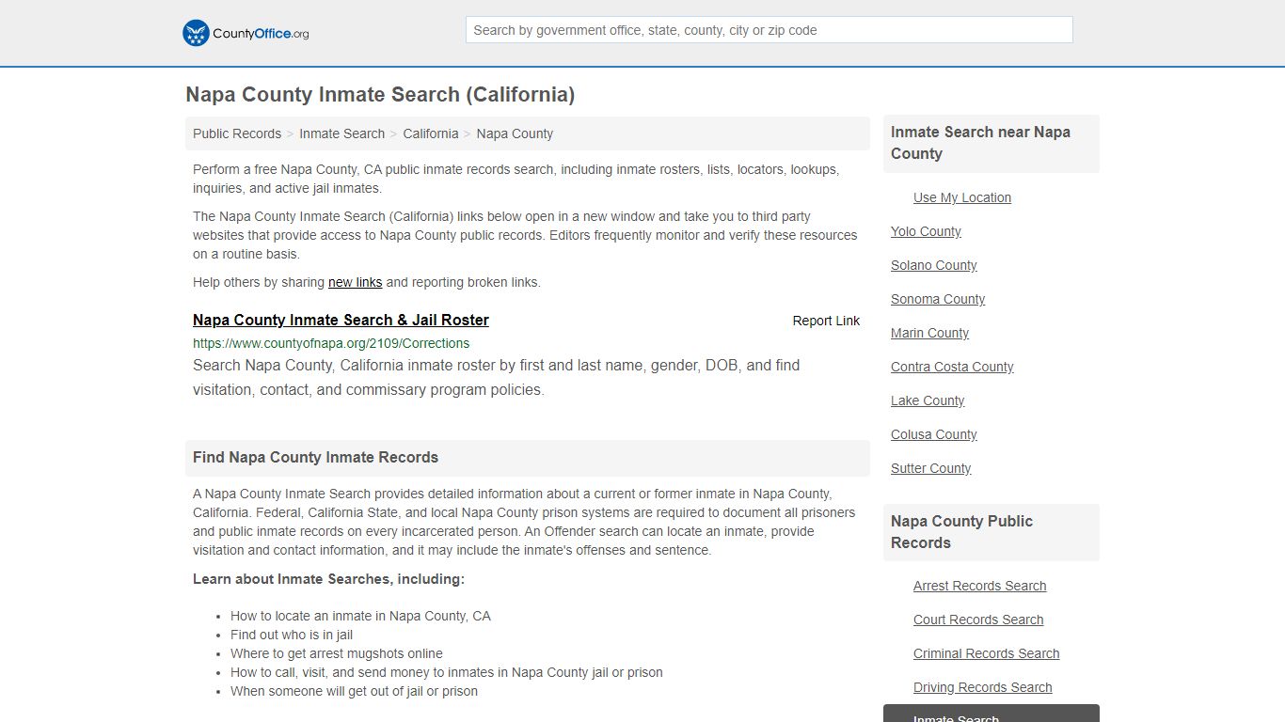Click 'How to locate an inmate' bullet
Viewport: 1285px width, 722px height.
point(360,616)
